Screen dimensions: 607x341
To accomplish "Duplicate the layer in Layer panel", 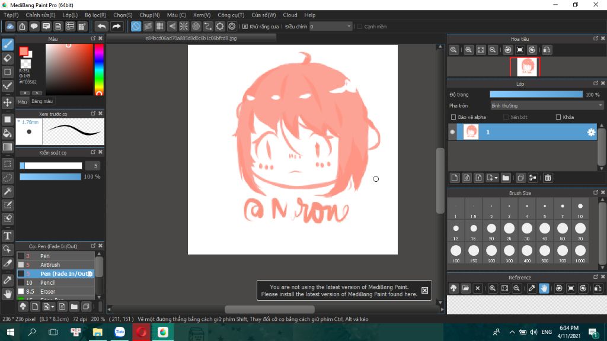I will click(x=520, y=178).
